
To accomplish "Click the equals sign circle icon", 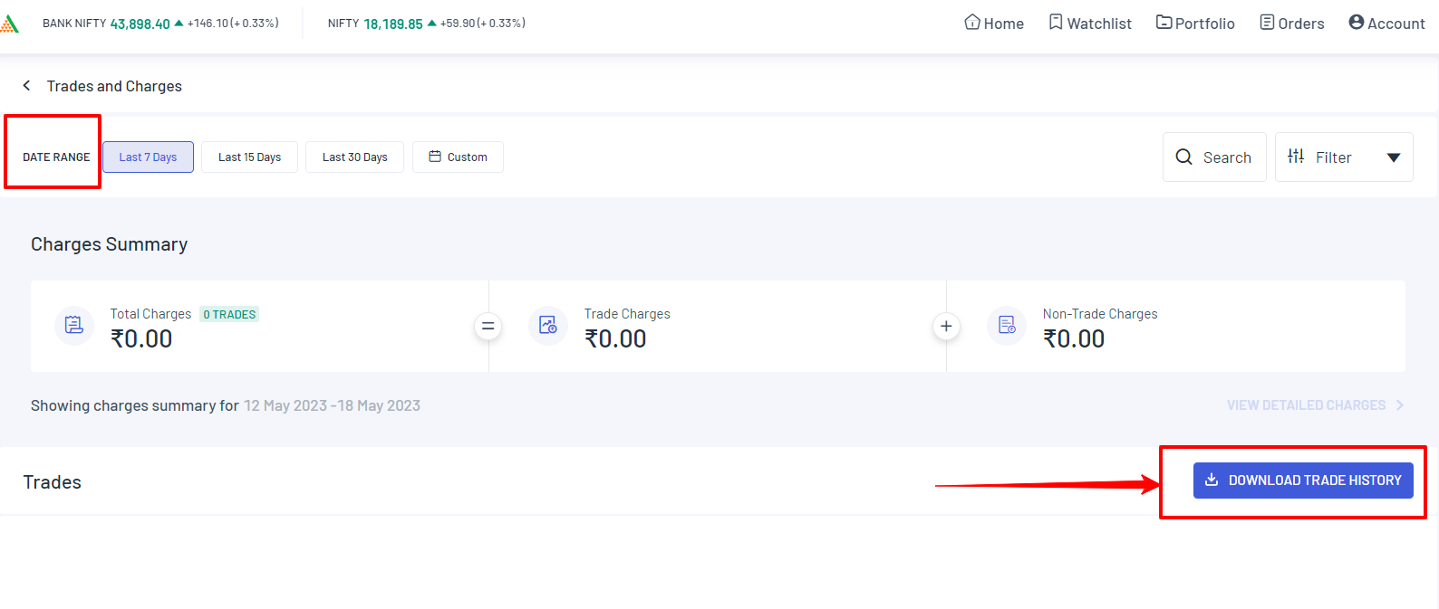I will tap(488, 327).
